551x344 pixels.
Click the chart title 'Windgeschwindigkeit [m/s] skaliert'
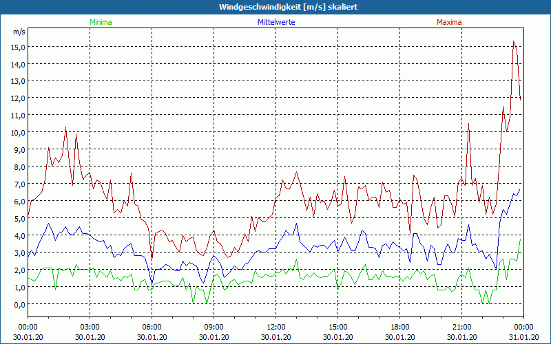pyautogui.click(x=288, y=7)
